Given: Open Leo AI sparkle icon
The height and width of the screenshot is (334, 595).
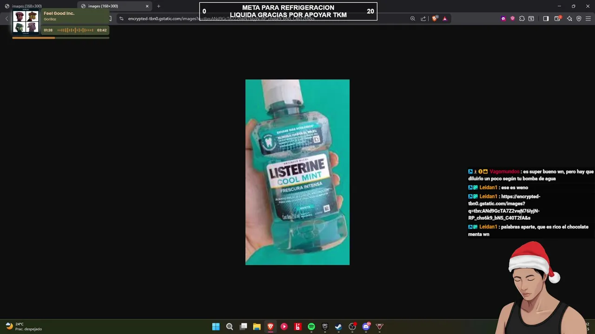Looking at the screenshot, I should click(569, 19).
